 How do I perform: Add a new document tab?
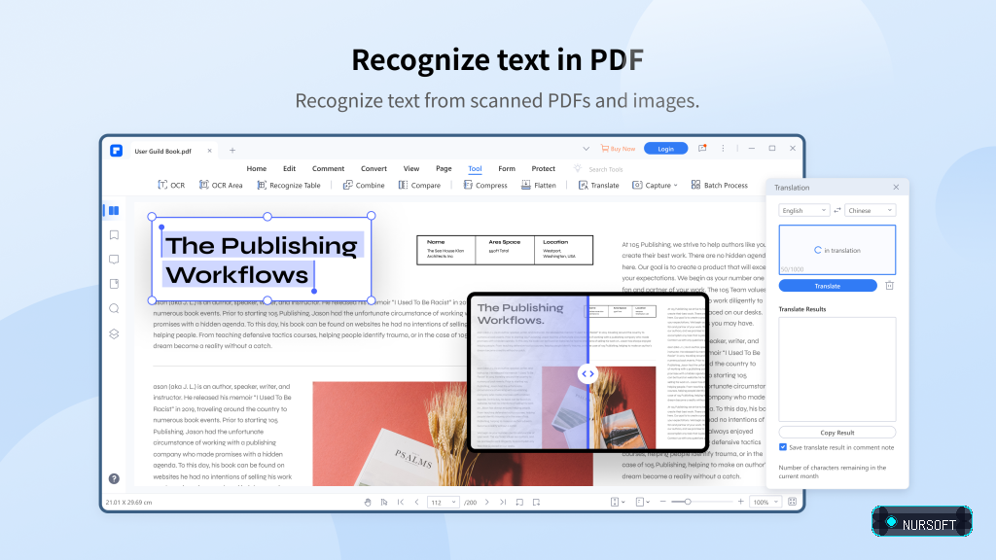click(x=232, y=151)
